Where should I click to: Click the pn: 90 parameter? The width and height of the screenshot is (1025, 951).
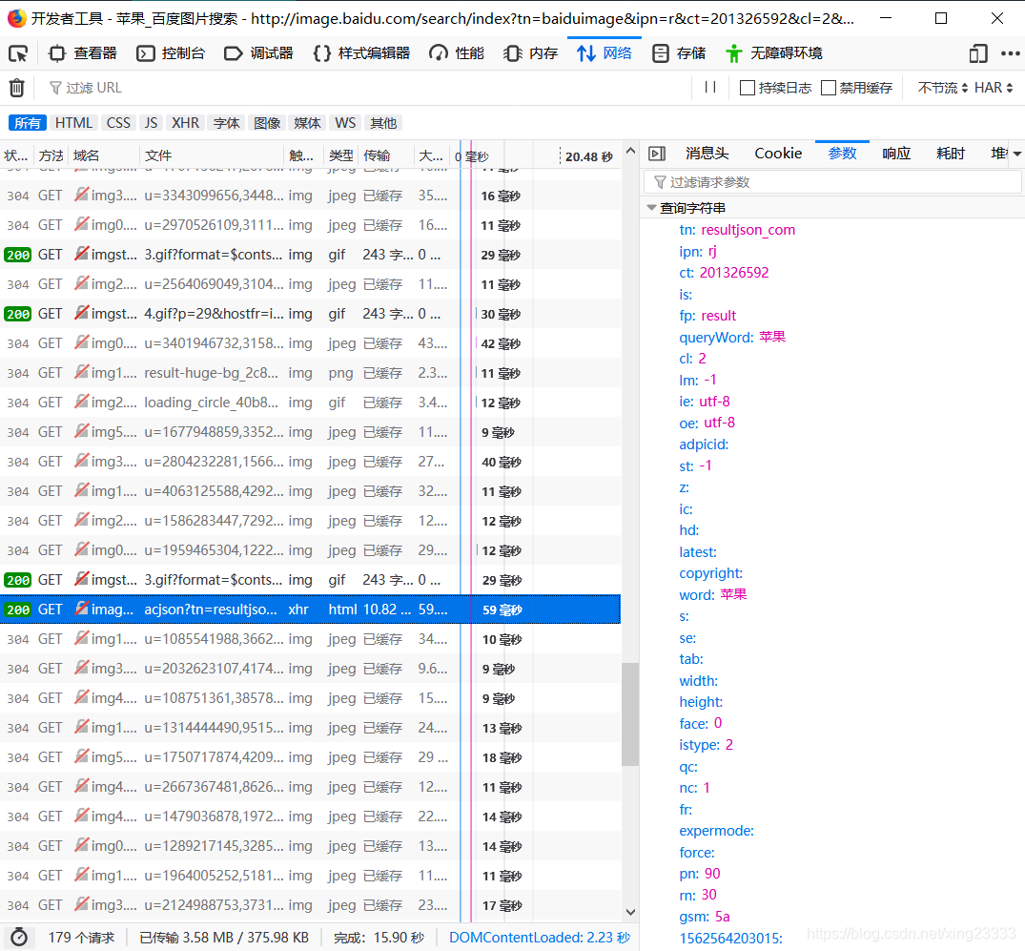(700, 873)
